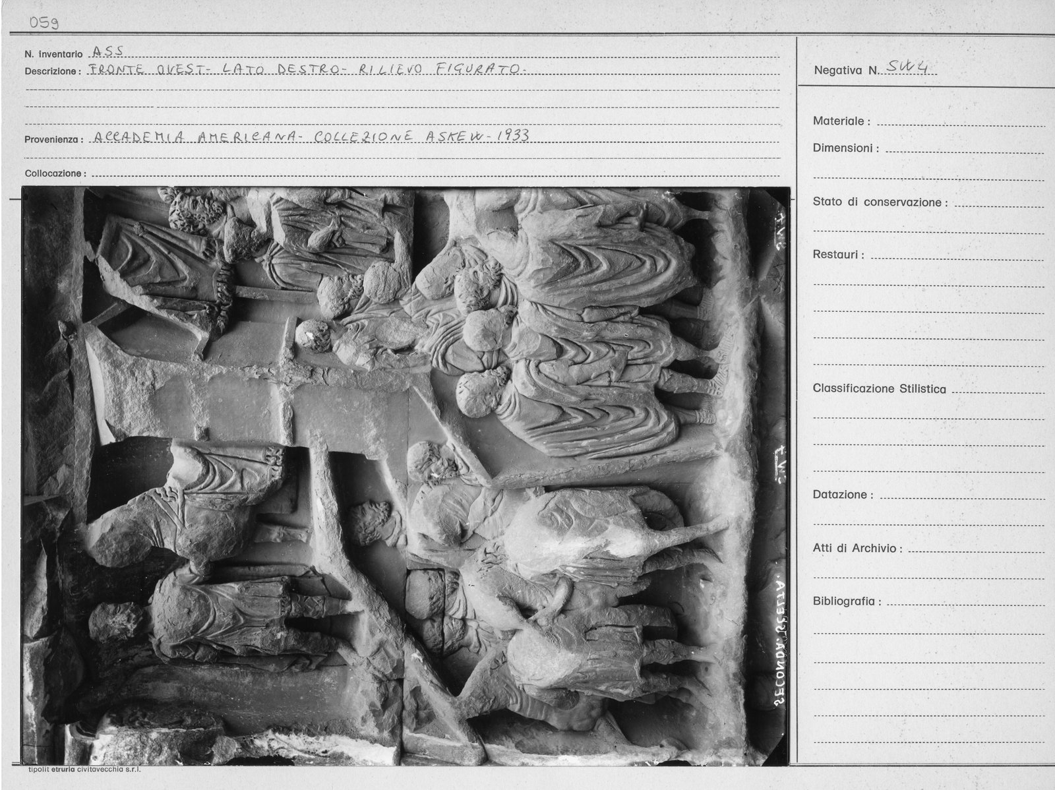Screen dimensions: 1055x790
Task: Click the 'Collocazione' label
Action: (56, 173)
